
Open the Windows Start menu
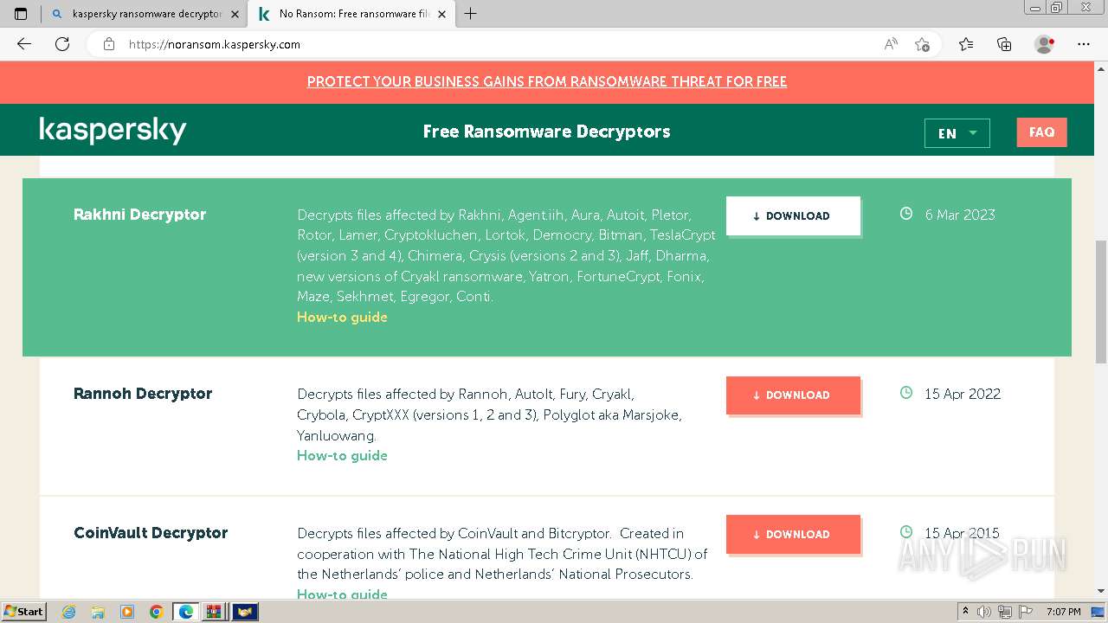pos(24,611)
